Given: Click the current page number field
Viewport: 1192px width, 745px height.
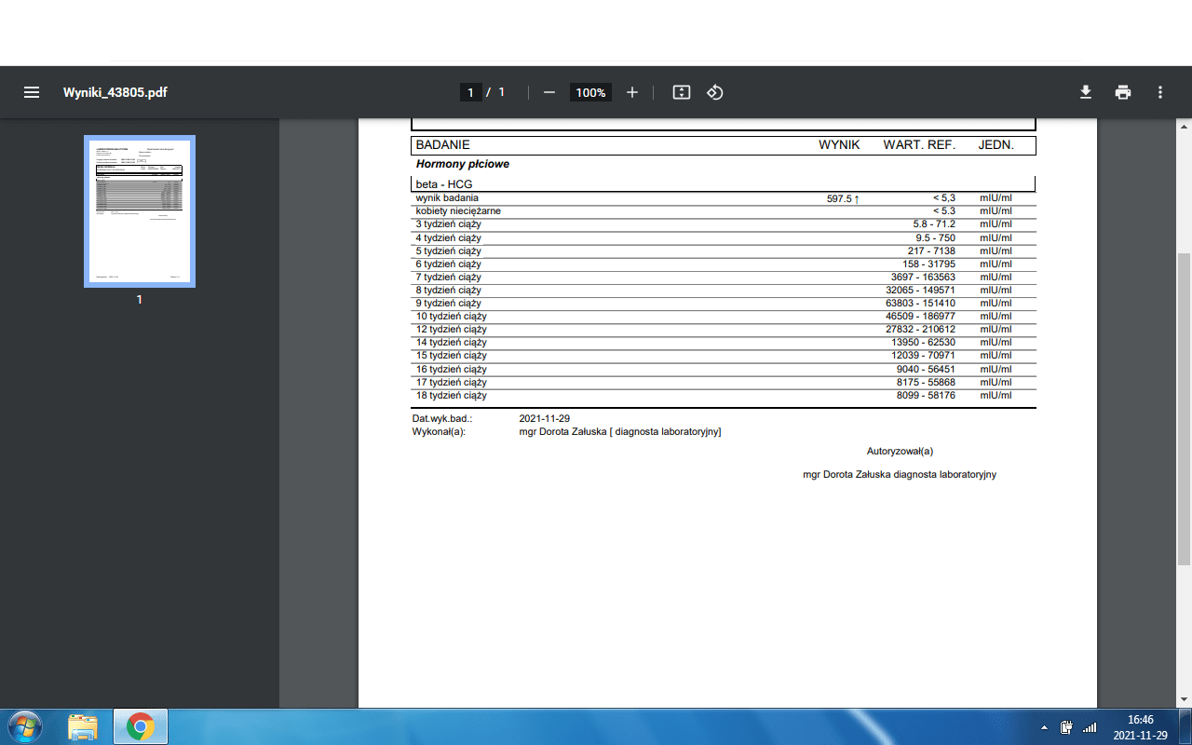Looking at the screenshot, I should click(x=470, y=92).
